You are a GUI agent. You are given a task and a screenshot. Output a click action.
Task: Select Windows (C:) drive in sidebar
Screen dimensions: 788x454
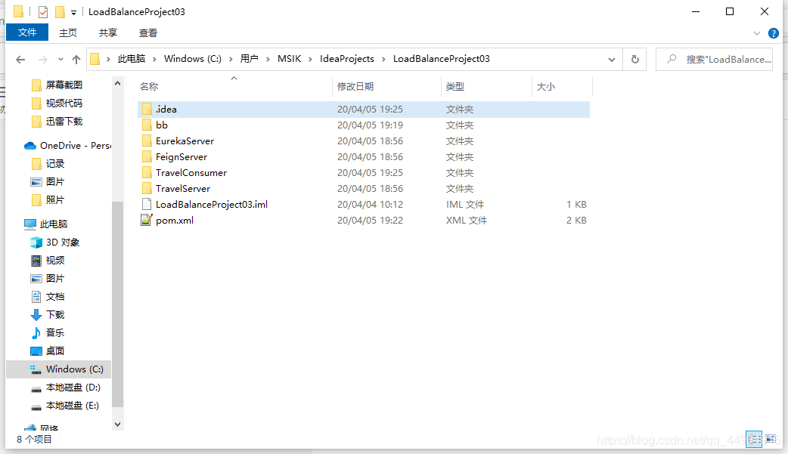(x=59, y=369)
